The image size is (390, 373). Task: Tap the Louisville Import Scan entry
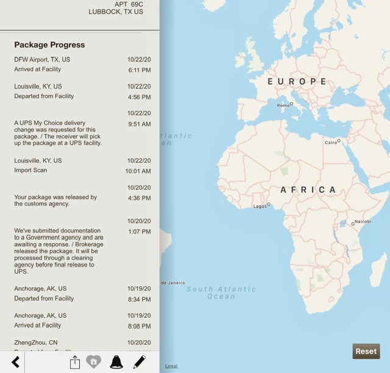82,166
